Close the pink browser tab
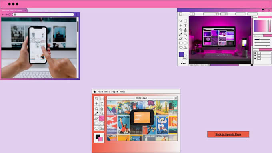The height and width of the screenshot is (153, 272). (x=25, y=10)
